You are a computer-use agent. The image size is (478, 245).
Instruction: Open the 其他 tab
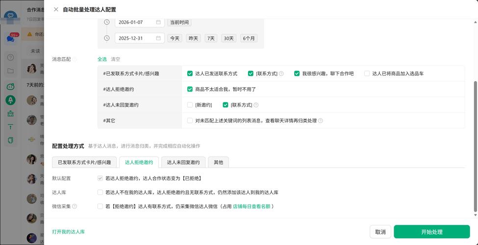(x=218, y=162)
